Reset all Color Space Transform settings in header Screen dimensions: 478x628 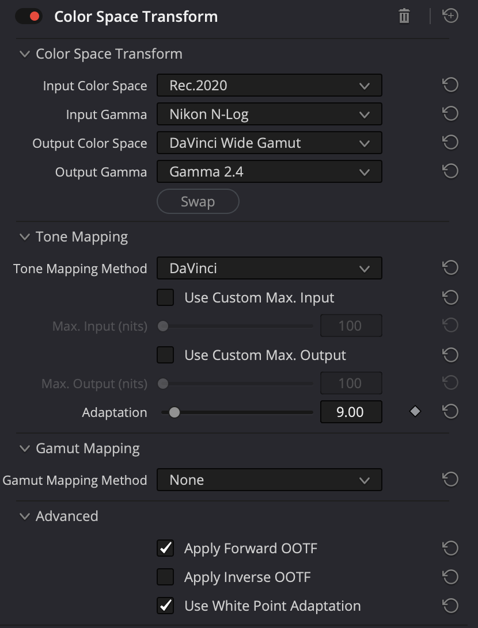[x=450, y=16]
